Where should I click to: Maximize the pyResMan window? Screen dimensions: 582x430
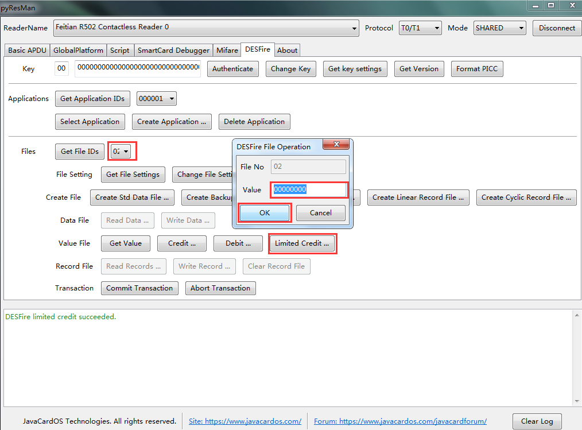[x=551, y=6]
